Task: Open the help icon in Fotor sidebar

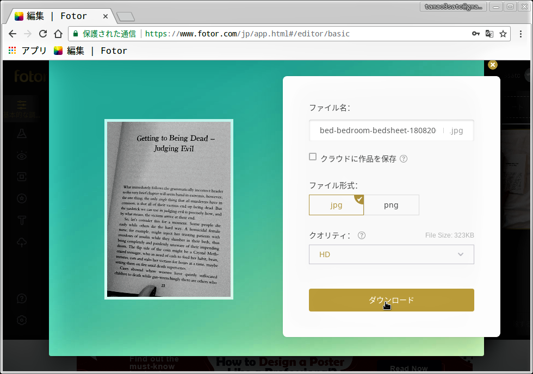Action: [22, 298]
